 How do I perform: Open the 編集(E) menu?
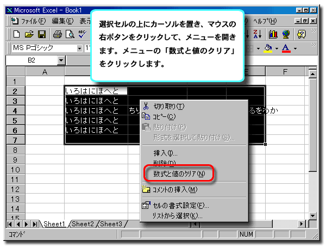click(62, 21)
